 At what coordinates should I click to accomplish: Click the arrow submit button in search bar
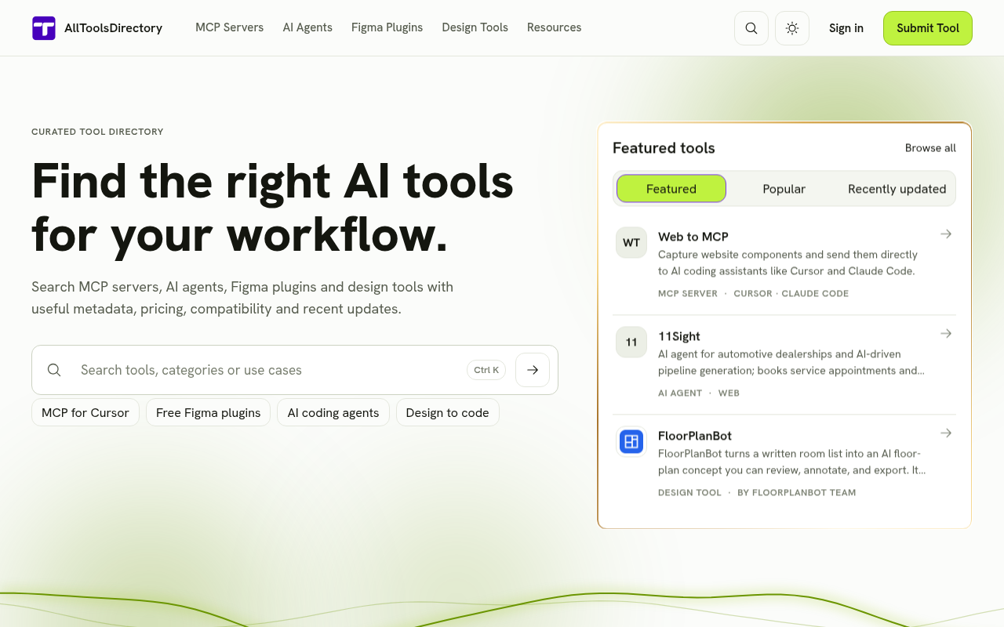point(533,370)
